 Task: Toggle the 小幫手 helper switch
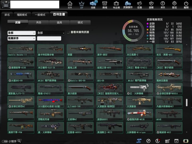click(5, 141)
